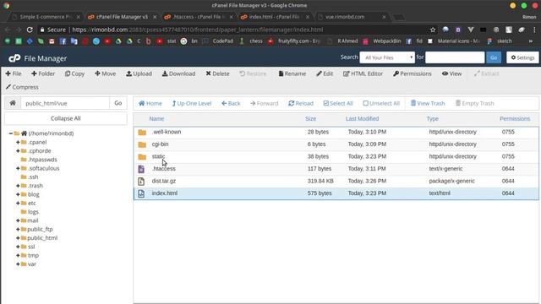Reload the file listing
Viewport: 541px width, 304px height.
pos(301,103)
